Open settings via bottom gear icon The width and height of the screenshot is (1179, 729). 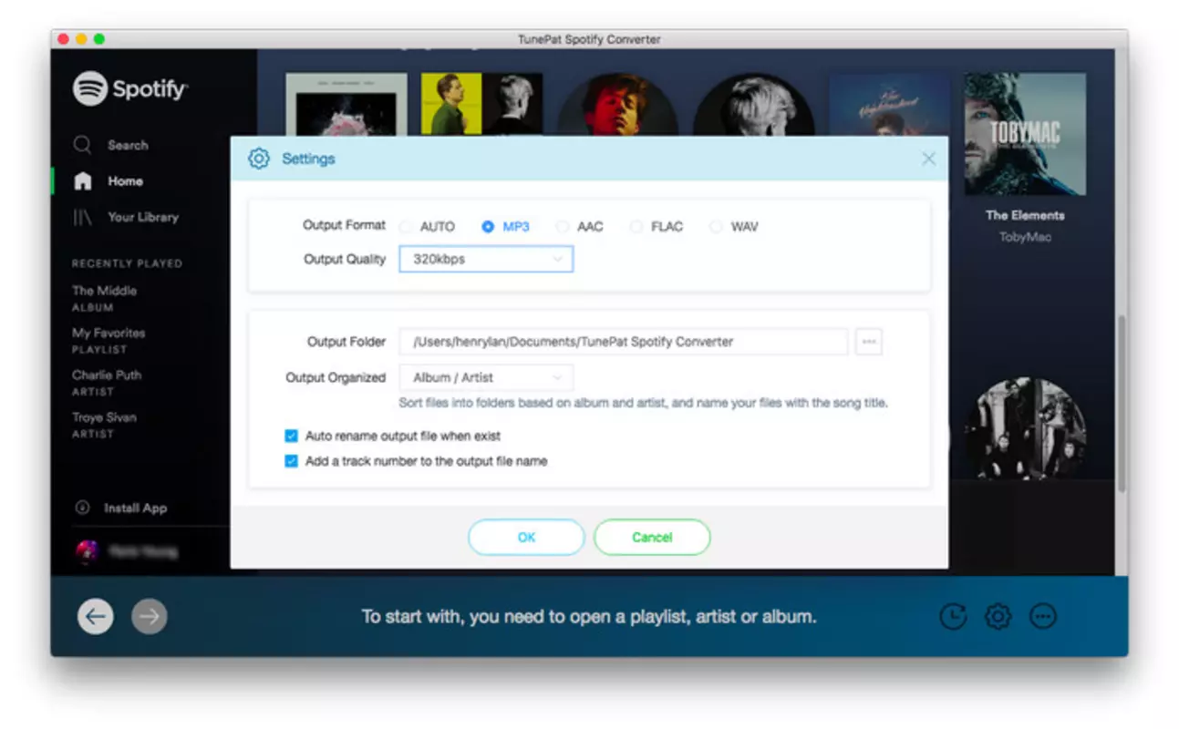point(998,617)
